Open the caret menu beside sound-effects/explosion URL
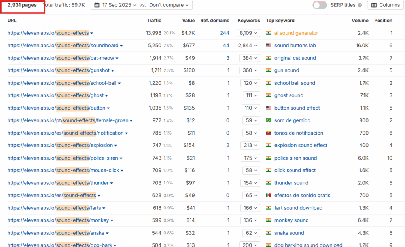Screen dimensions: 405x247 115,146
